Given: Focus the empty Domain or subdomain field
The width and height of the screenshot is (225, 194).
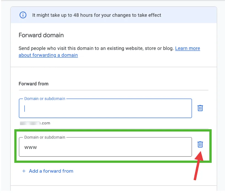Looking at the screenshot, I should (105, 108).
